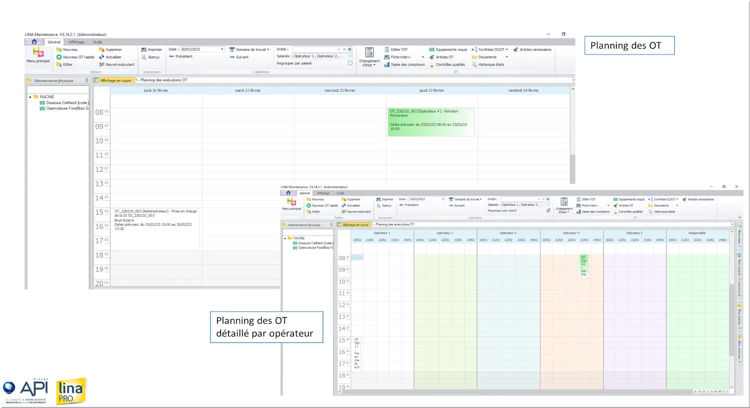Toggle pin of Arborescence physique, back window

click(x=86, y=80)
